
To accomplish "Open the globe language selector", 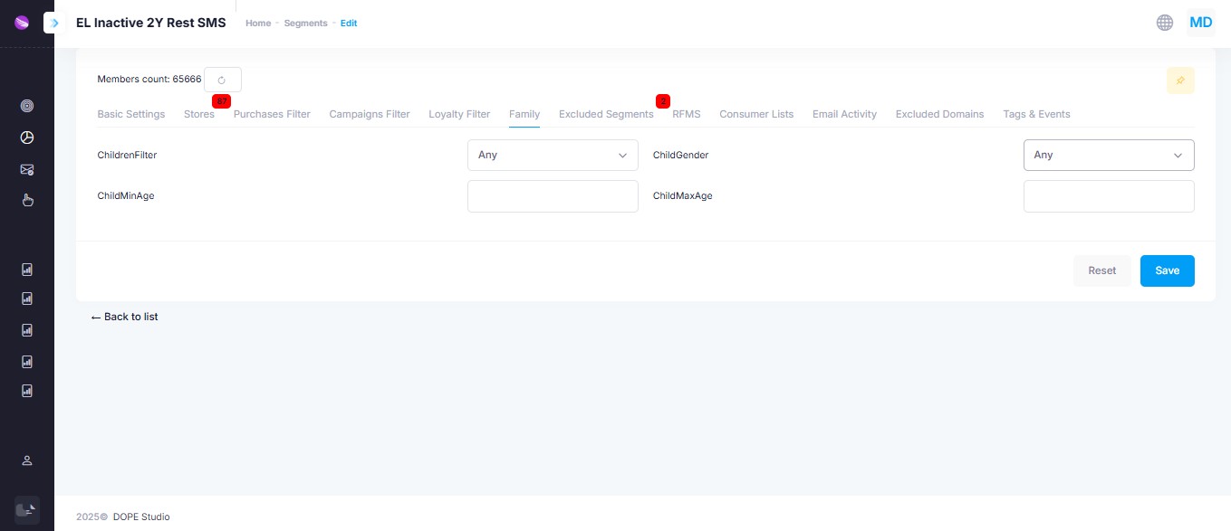I will [x=1165, y=23].
